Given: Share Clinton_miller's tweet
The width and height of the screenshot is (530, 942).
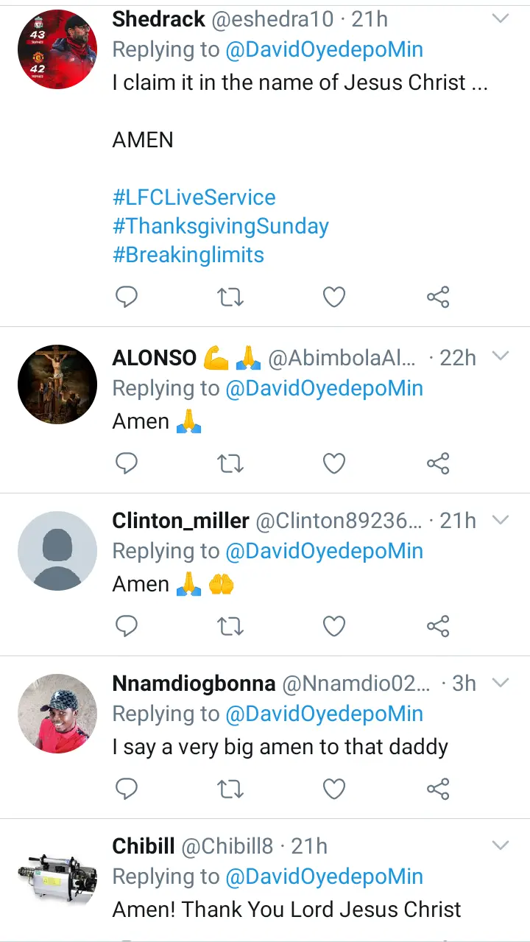Looking at the screenshot, I should (438, 626).
